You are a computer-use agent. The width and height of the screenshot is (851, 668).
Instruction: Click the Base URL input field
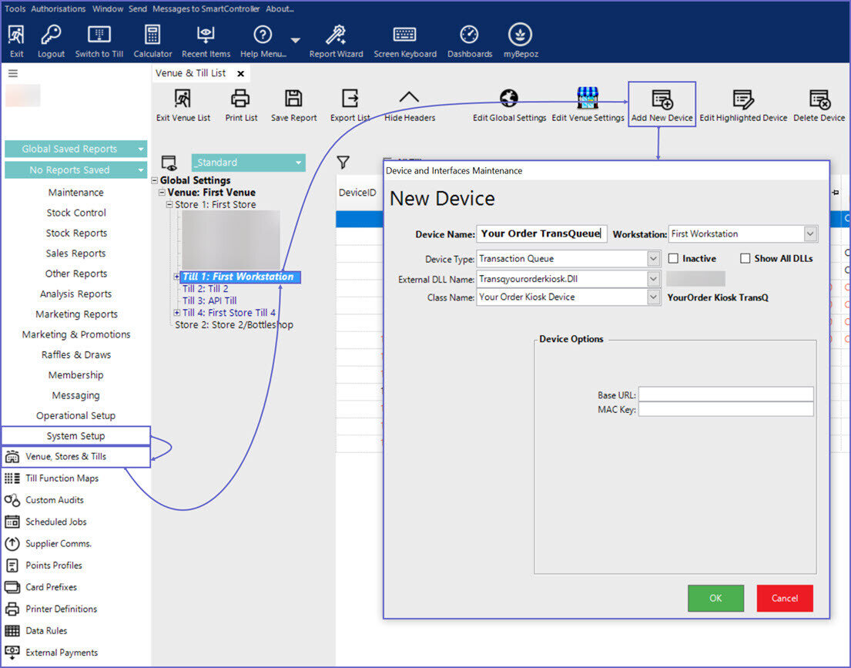coord(725,394)
